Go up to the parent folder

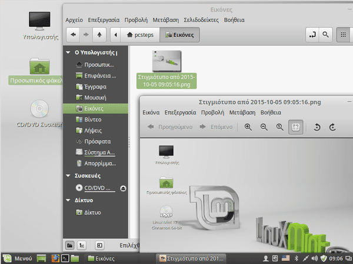(x=99, y=35)
